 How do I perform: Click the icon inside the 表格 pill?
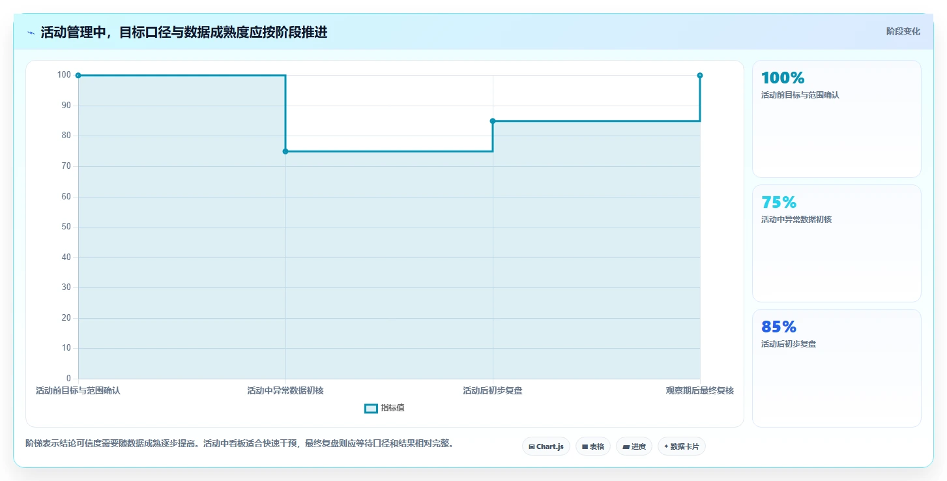click(585, 447)
